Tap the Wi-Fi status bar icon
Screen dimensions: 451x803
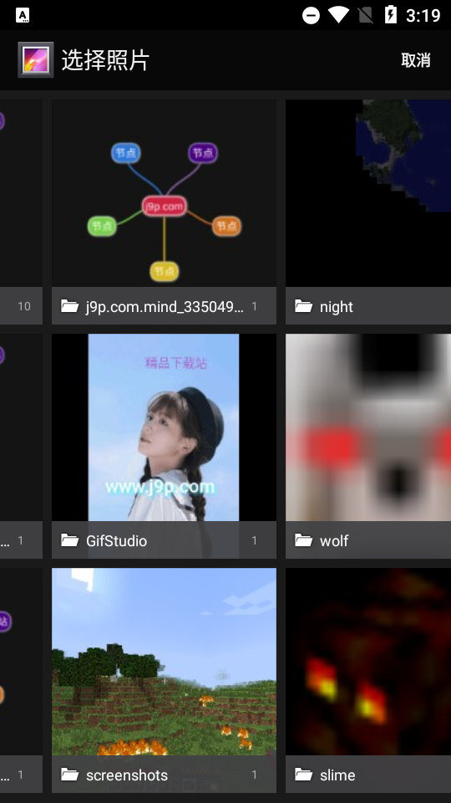click(338, 15)
